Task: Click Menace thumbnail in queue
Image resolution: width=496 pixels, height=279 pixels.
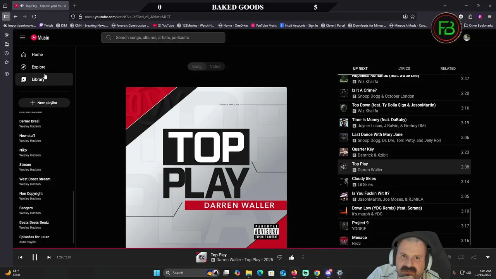Action: [x=344, y=241]
